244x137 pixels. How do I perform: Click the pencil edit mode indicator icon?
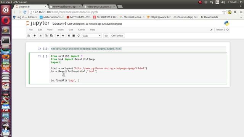[211, 30]
